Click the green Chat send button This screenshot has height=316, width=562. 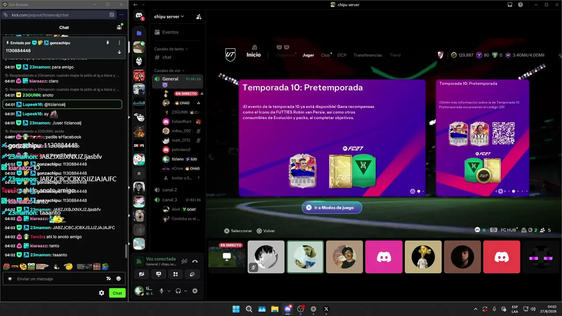coord(117,293)
